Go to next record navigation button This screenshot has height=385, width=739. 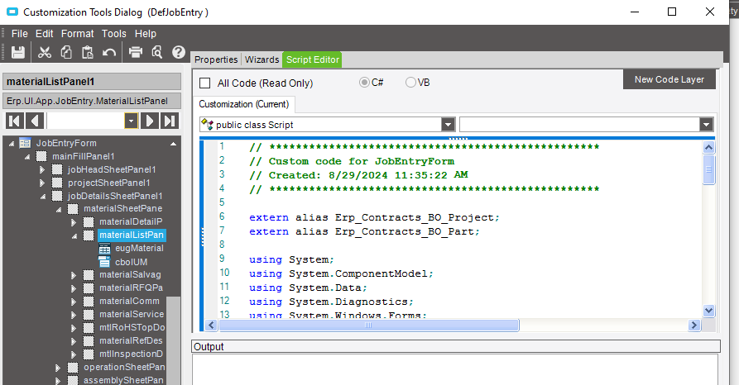[150, 121]
